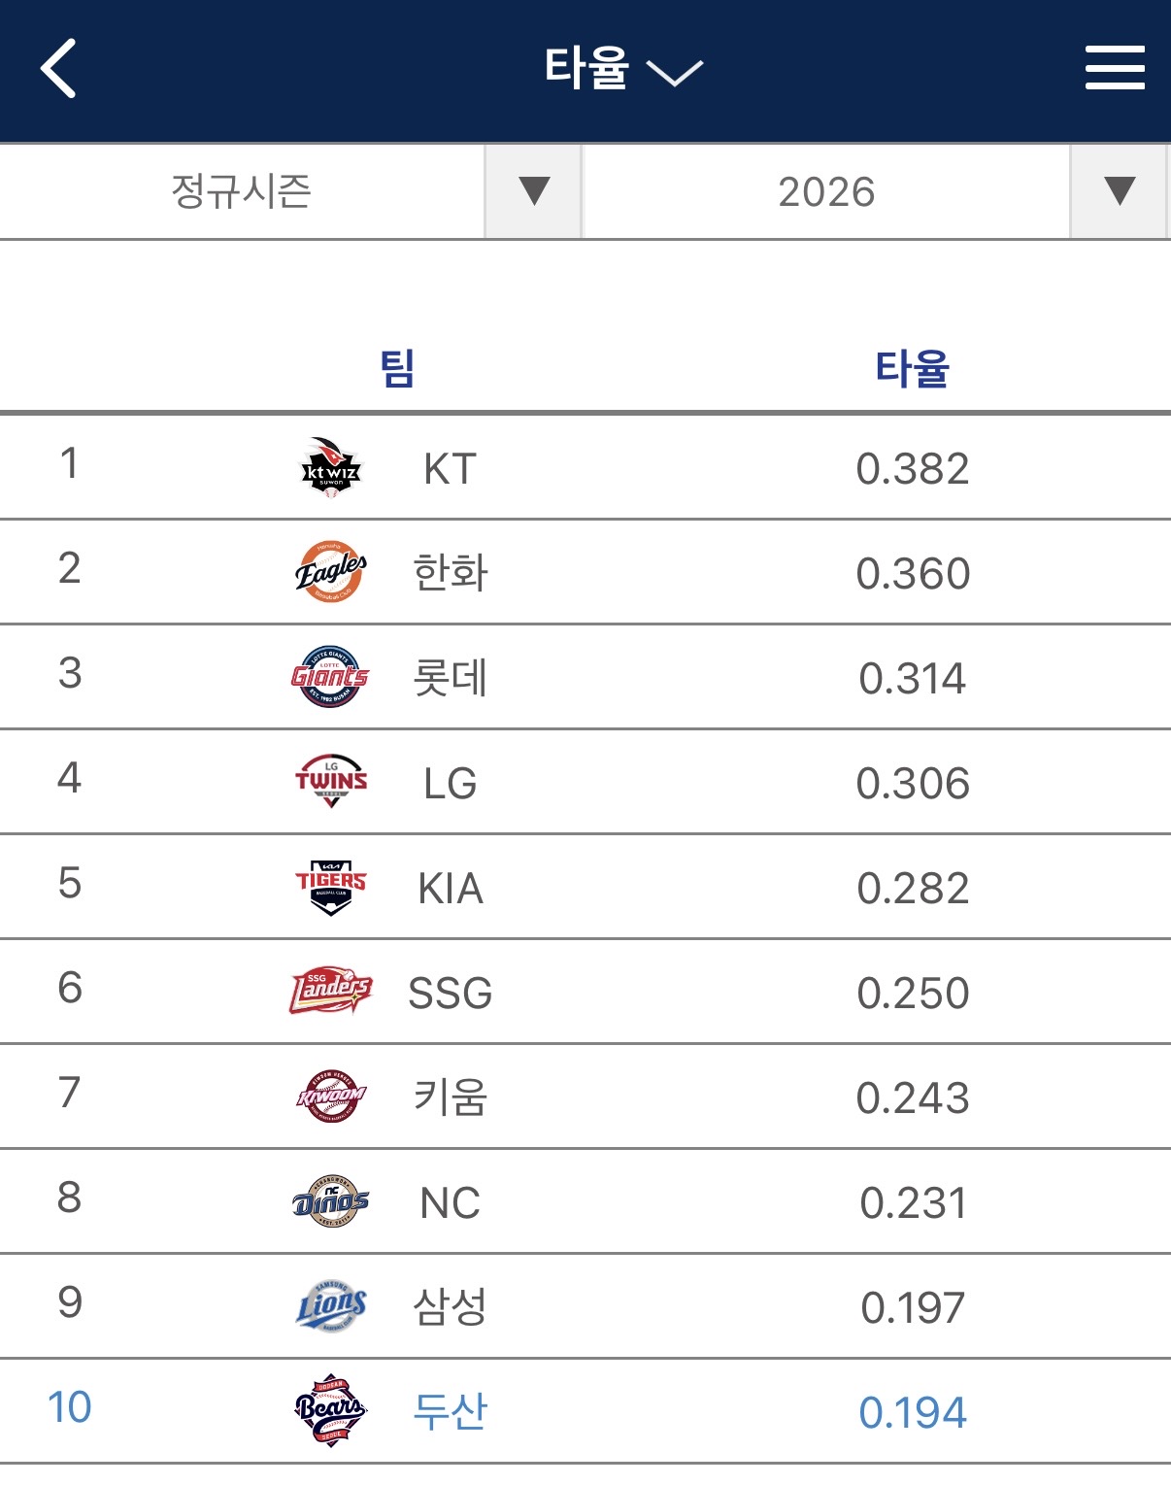
Task: Click the NC Dinos logo
Action: [x=330, y=1202]
